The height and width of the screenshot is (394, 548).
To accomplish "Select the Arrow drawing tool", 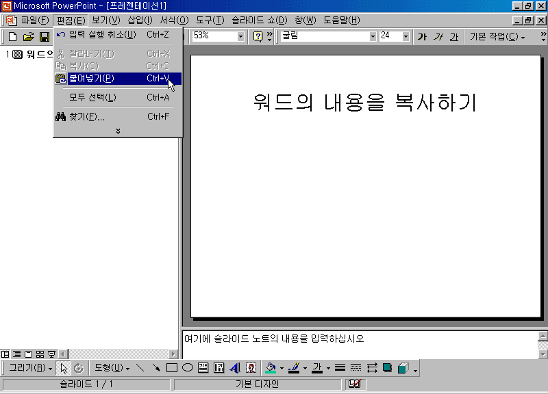I will click(x=156, y=368).
